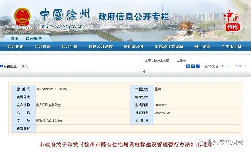Click the generation date 2018-03-07
Viewport: 251px width, 153px height.
[x=162, y=105]
